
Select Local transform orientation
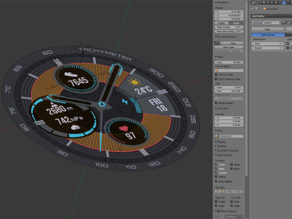[x=236, y=23]
